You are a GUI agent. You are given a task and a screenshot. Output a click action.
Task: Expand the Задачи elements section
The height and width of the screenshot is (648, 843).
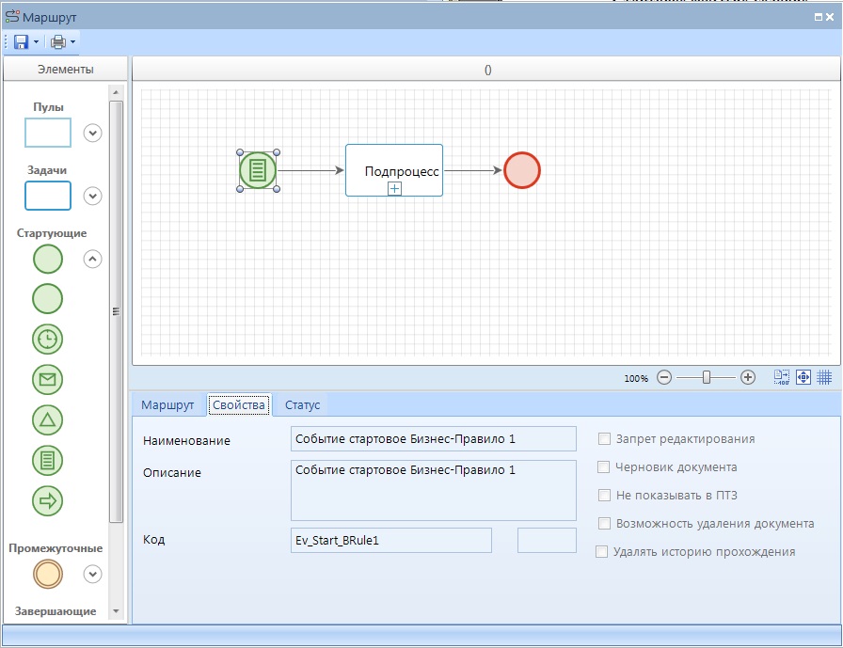(92, 196)
